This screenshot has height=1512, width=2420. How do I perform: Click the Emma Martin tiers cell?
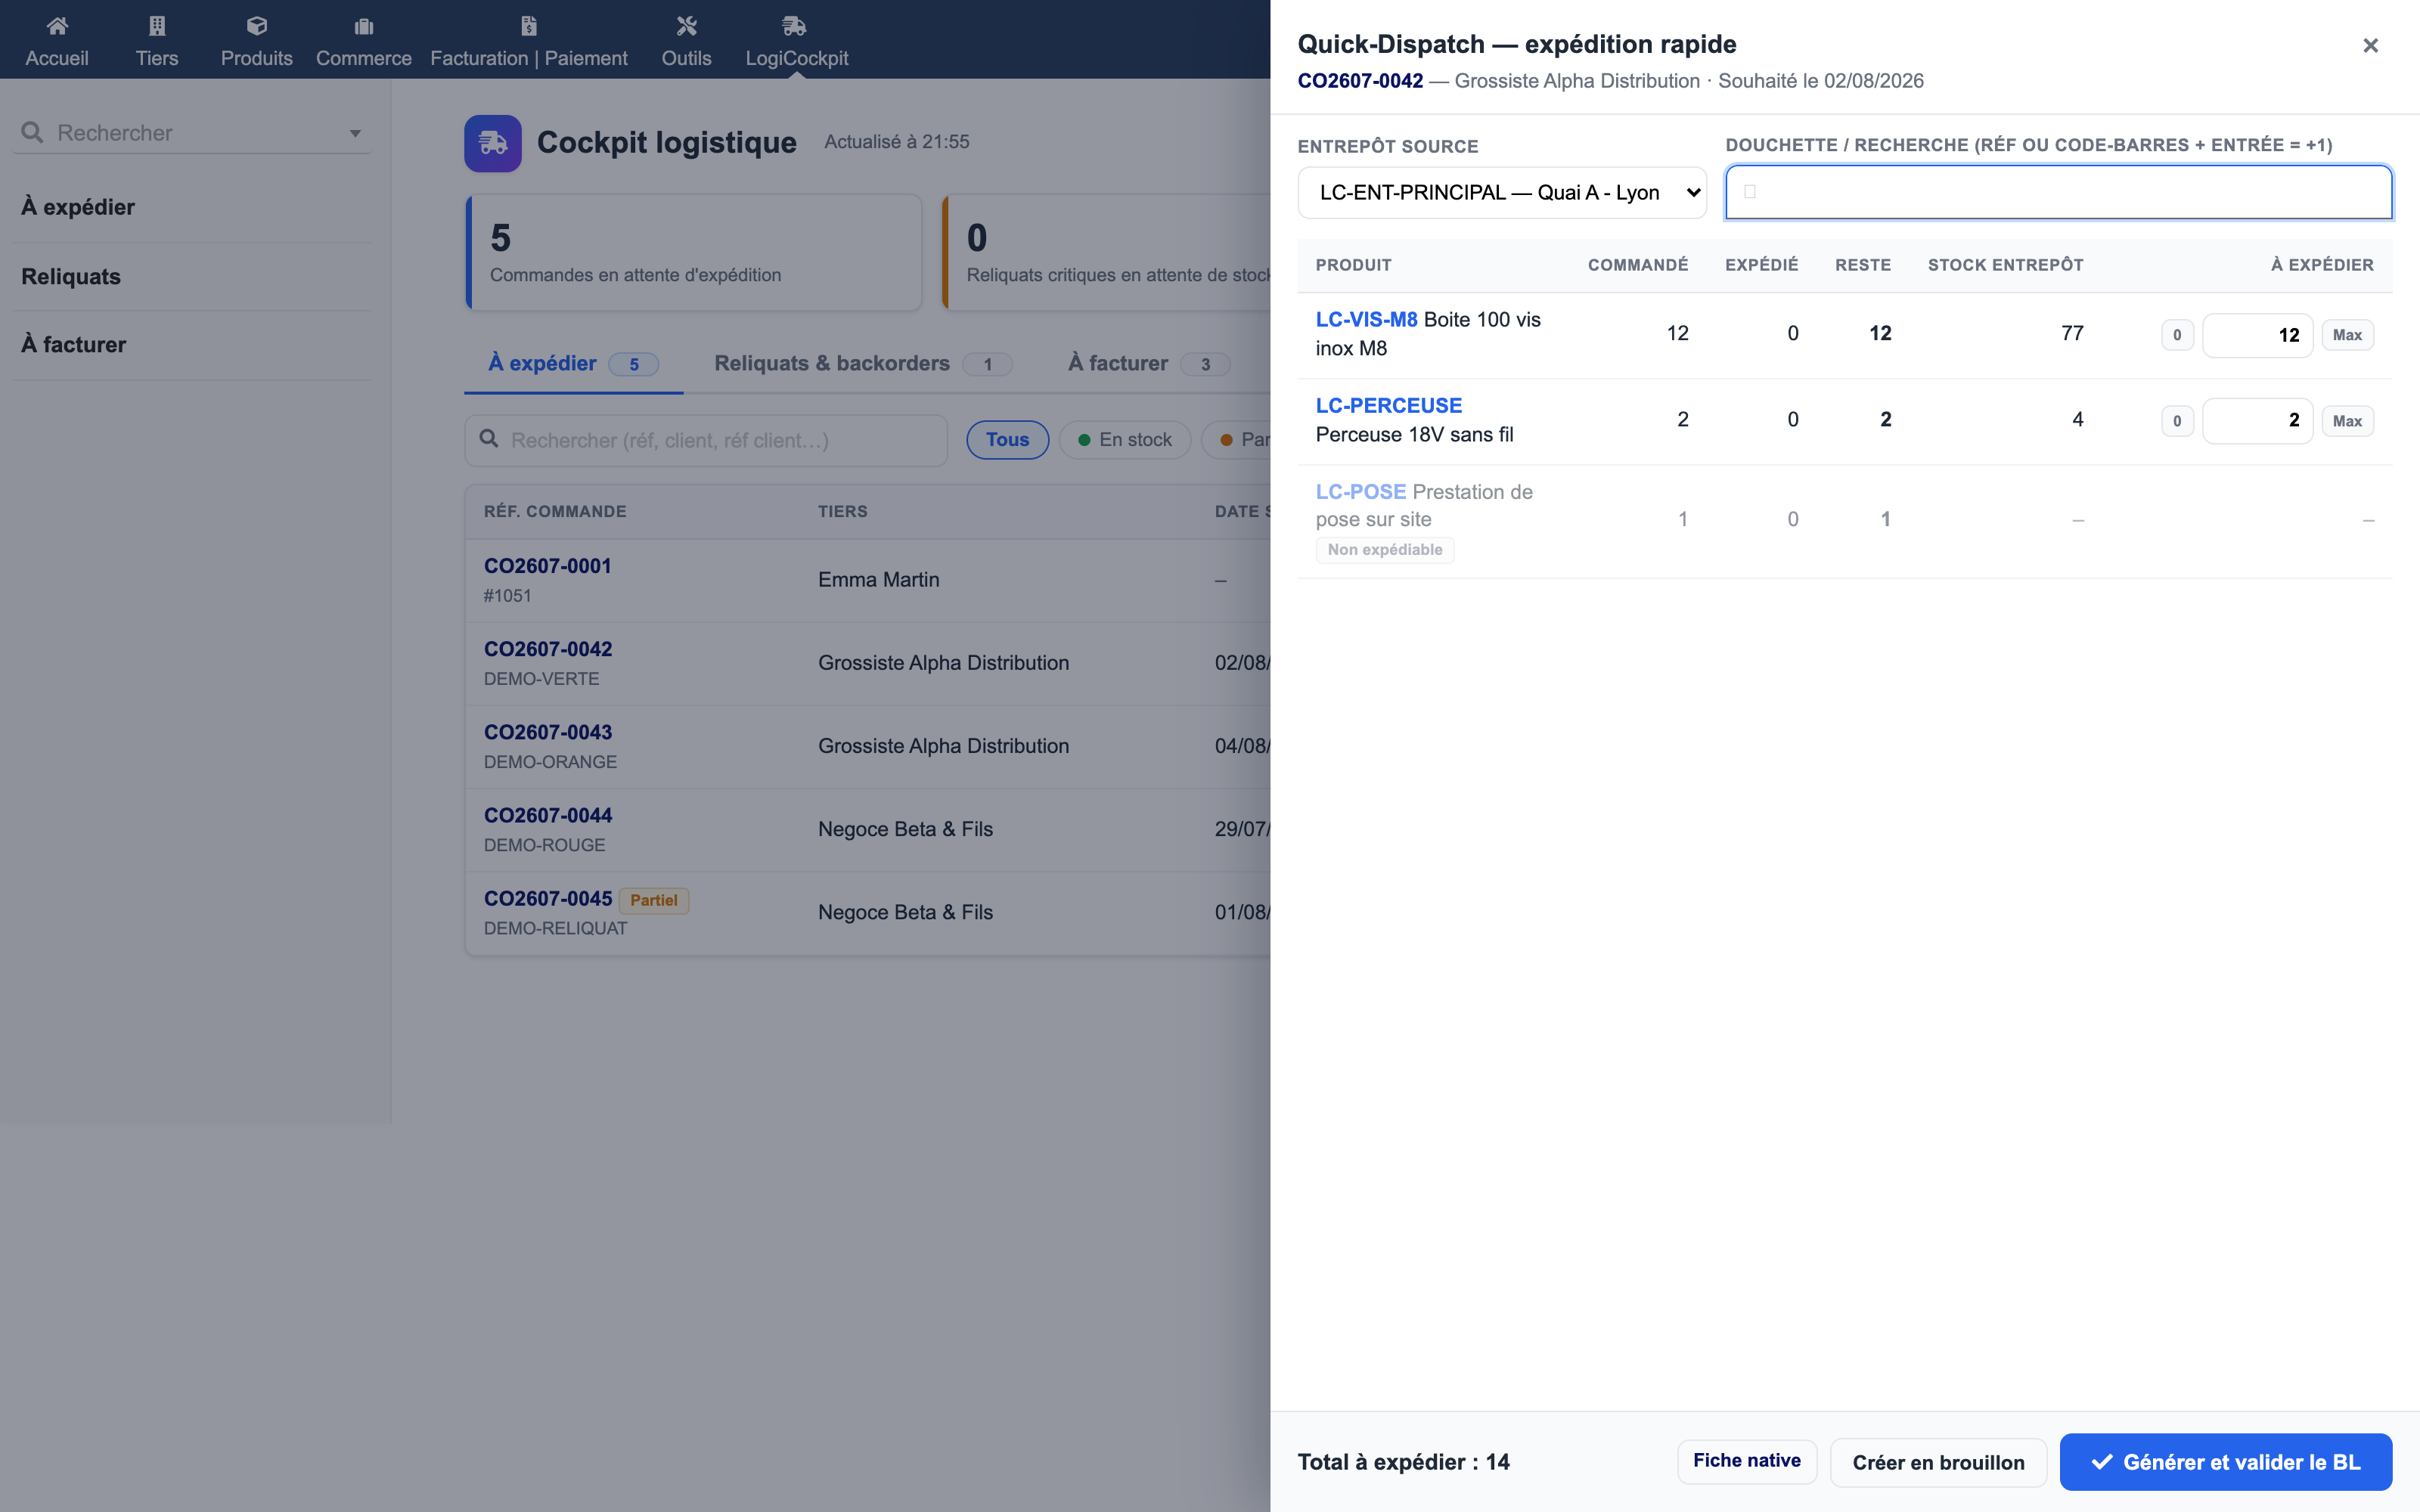click(879, 580)
